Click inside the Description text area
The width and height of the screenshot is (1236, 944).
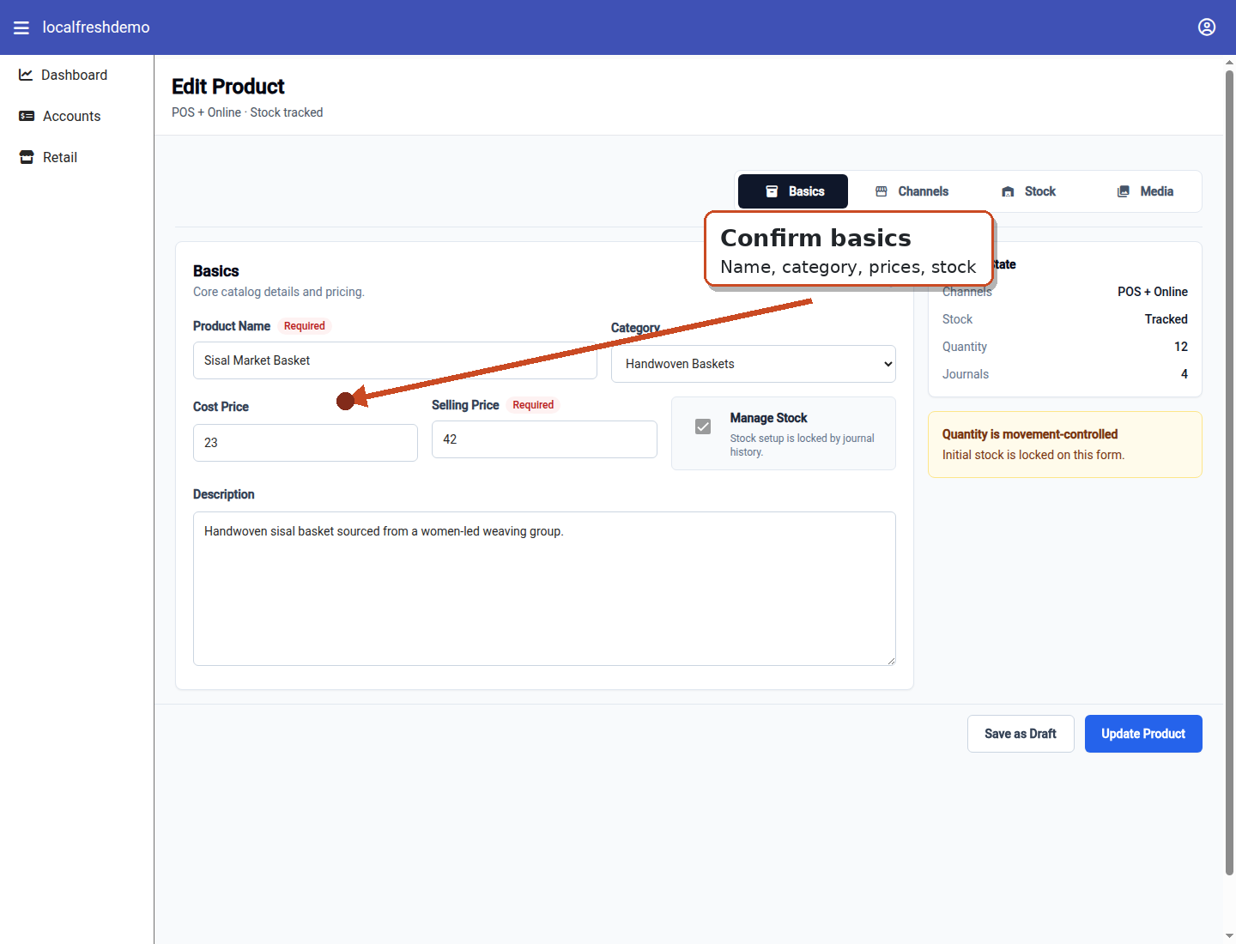click(x=544, y=589)
